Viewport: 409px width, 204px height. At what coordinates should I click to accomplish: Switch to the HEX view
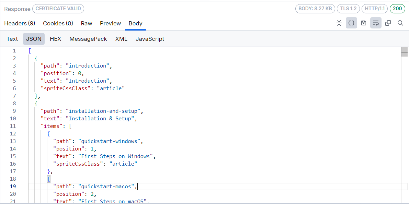[x=55, y=39]
